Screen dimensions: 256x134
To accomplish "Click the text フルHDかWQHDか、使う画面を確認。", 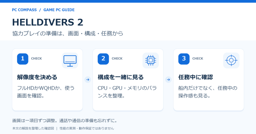I will (46, 92).
